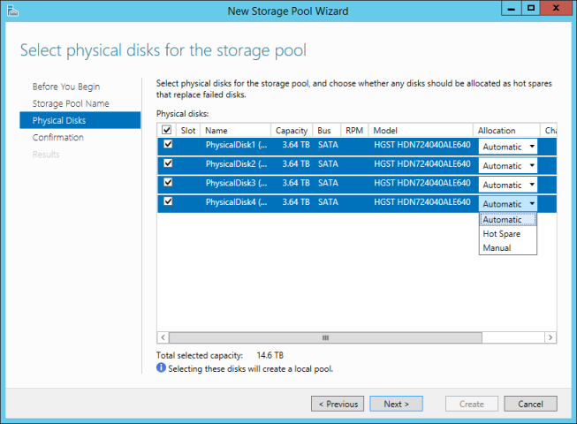Click the right arrow of the horizontal scrollbar

click(x=550, y=337)
